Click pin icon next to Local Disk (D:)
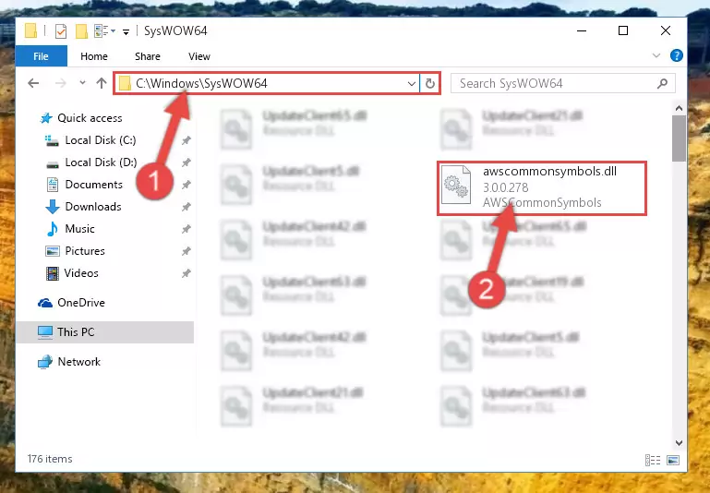Image resolution: width=710 pixels, height=493 pixels. 186,162
